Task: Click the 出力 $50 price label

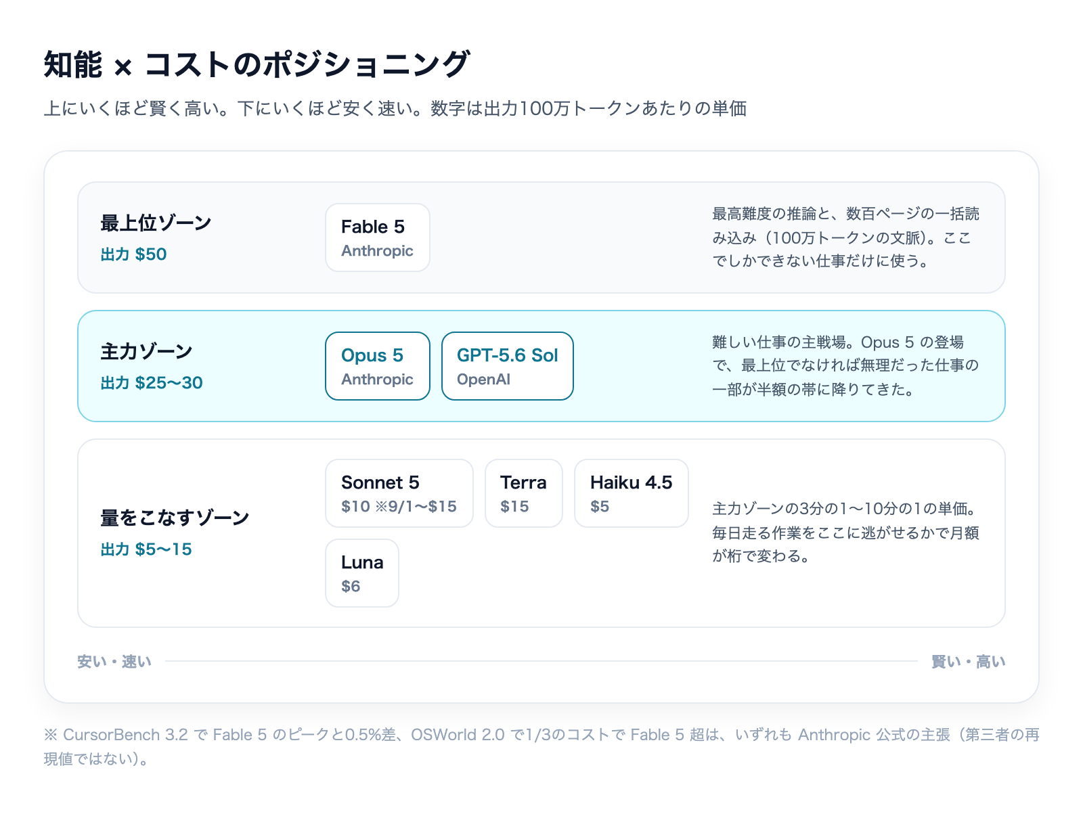Action: (x=134, y=254)
